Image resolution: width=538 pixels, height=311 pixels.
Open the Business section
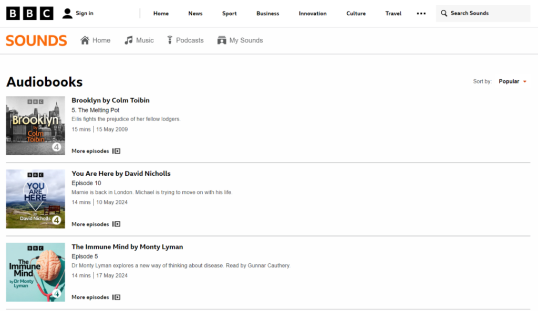click(x=267, y=13)
